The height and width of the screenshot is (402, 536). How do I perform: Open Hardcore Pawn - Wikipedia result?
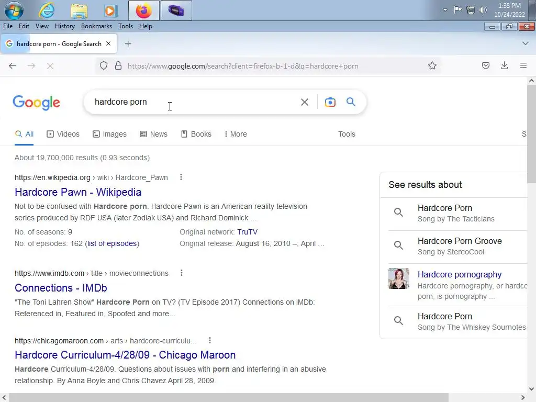pos(78,192)
